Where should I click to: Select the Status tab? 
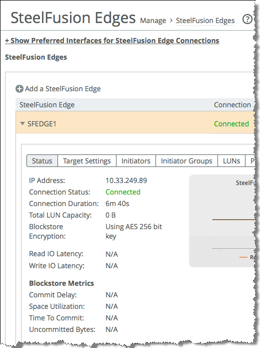pyautogui.click(x=42, y=161)
